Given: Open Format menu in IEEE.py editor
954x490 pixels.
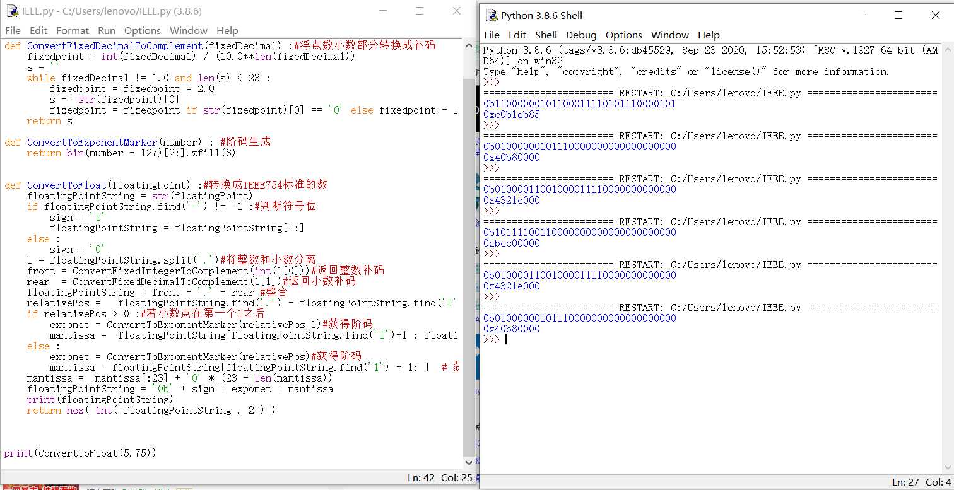Looking at the screenshot, I should 73,30.
